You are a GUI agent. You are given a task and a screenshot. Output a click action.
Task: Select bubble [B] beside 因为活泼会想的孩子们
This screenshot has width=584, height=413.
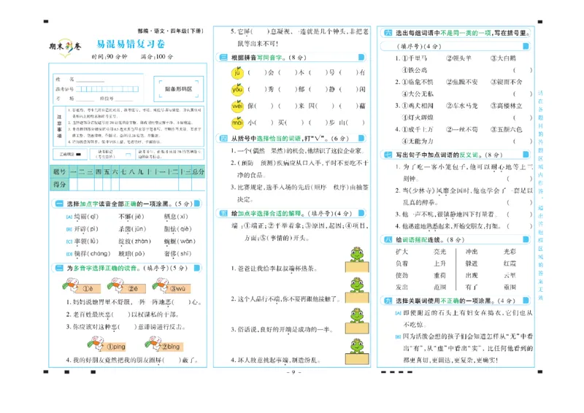pos(398,336)
